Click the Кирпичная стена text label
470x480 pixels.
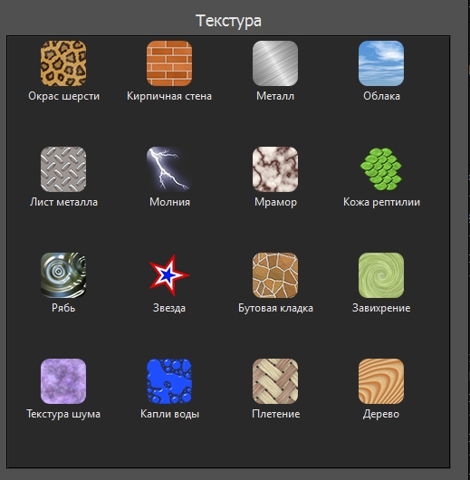coord(169,96)
